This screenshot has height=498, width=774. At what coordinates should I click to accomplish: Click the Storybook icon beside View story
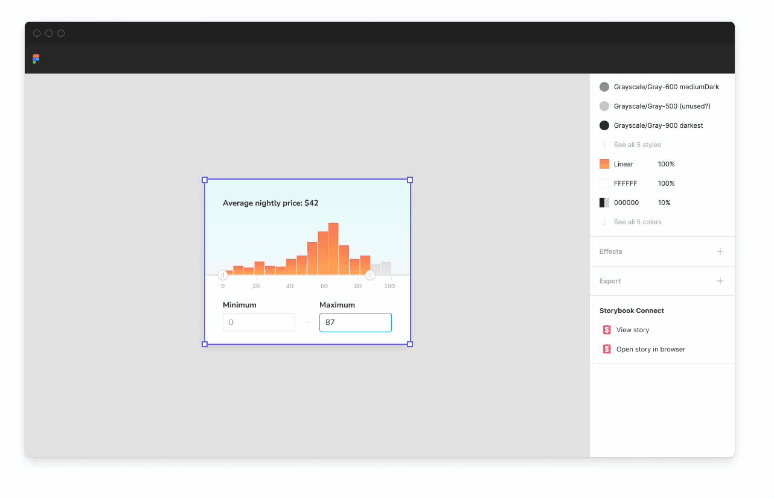click(606, 330)
